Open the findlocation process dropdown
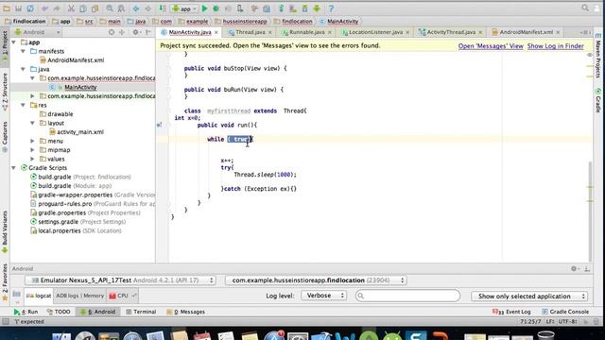 click(316, 280)
